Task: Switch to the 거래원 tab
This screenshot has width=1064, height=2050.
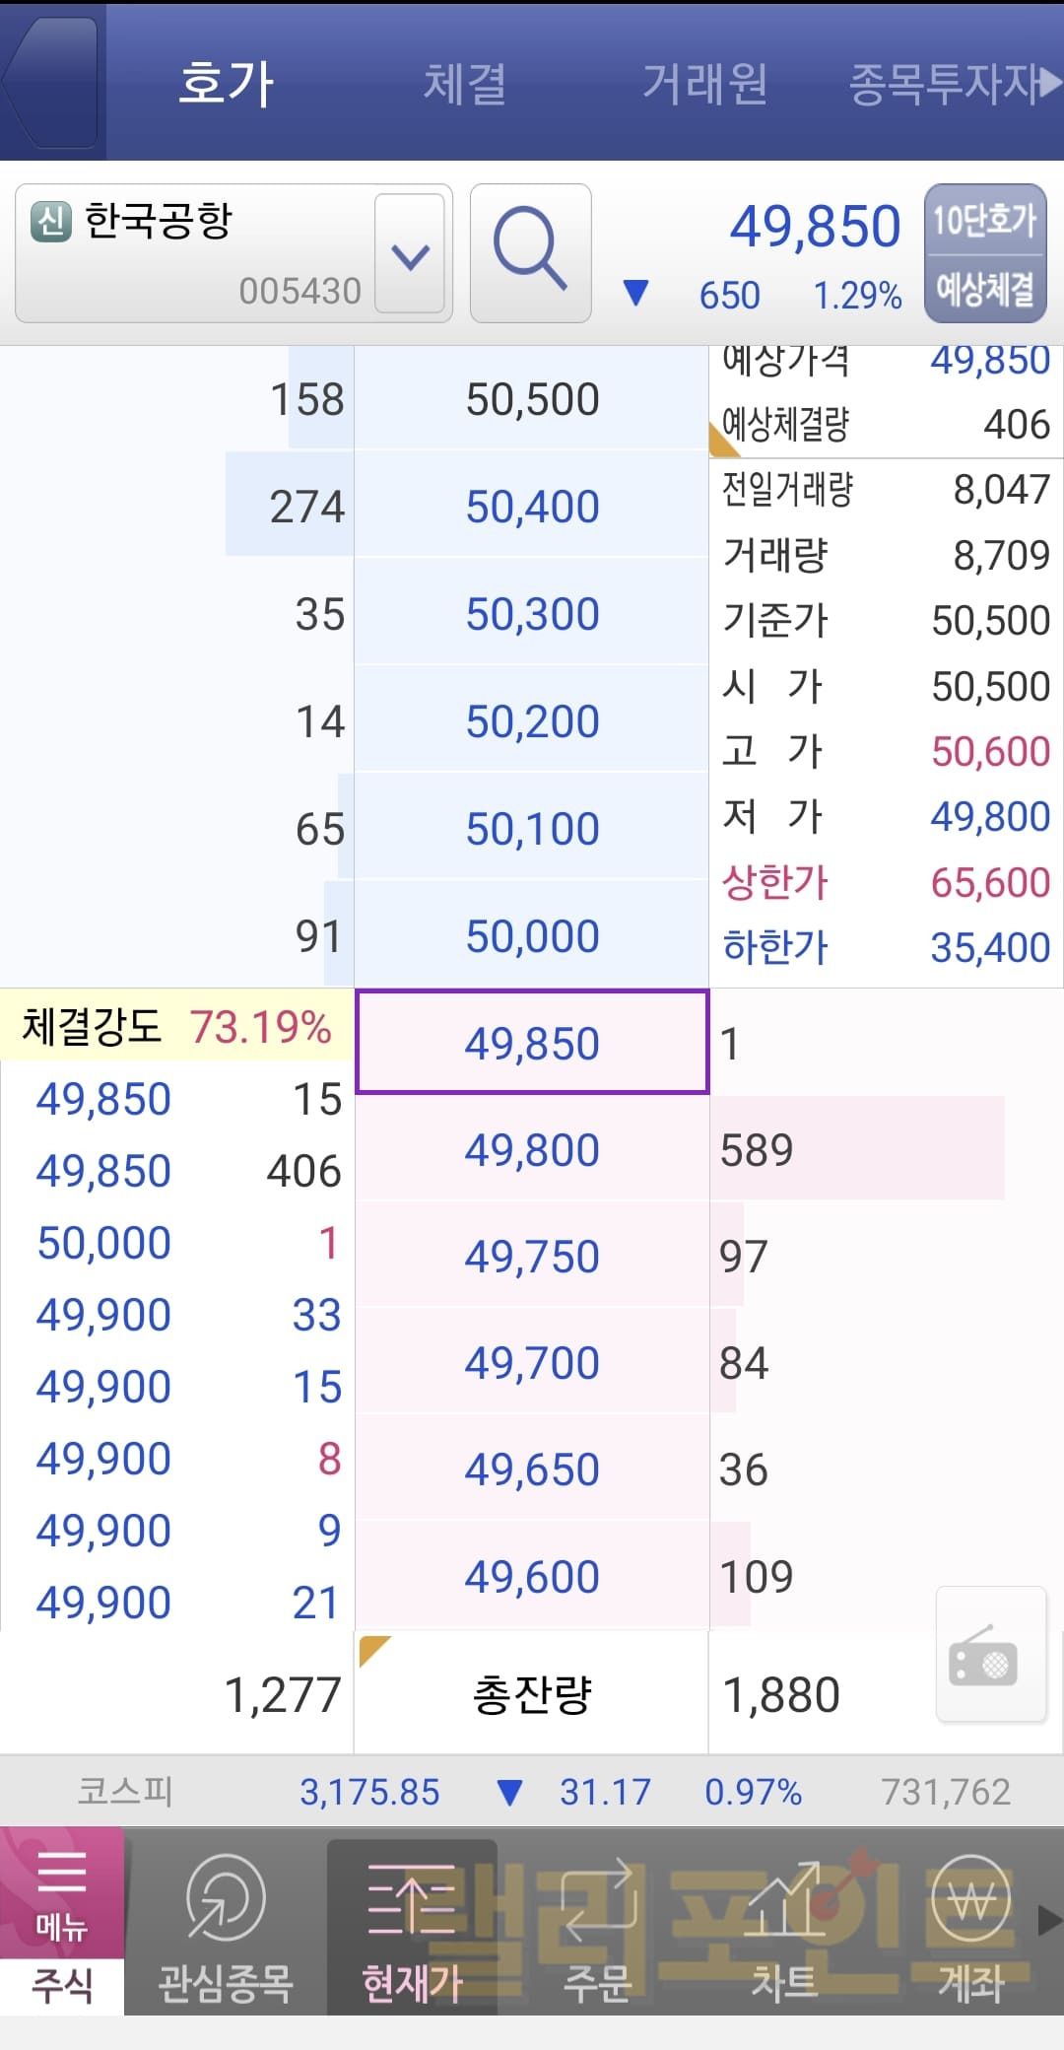Action: pyautogui.click(x=704, y=83)
